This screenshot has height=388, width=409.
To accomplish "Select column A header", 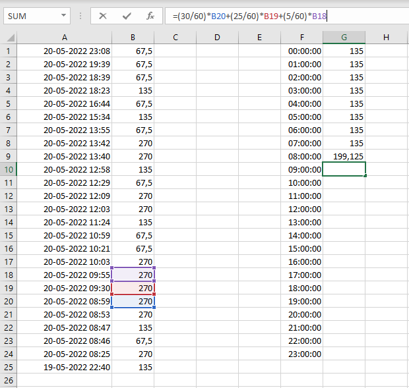I will (x=65, y=38).
